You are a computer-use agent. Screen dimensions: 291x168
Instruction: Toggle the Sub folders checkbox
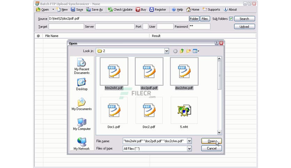click(x=231, y=19)
